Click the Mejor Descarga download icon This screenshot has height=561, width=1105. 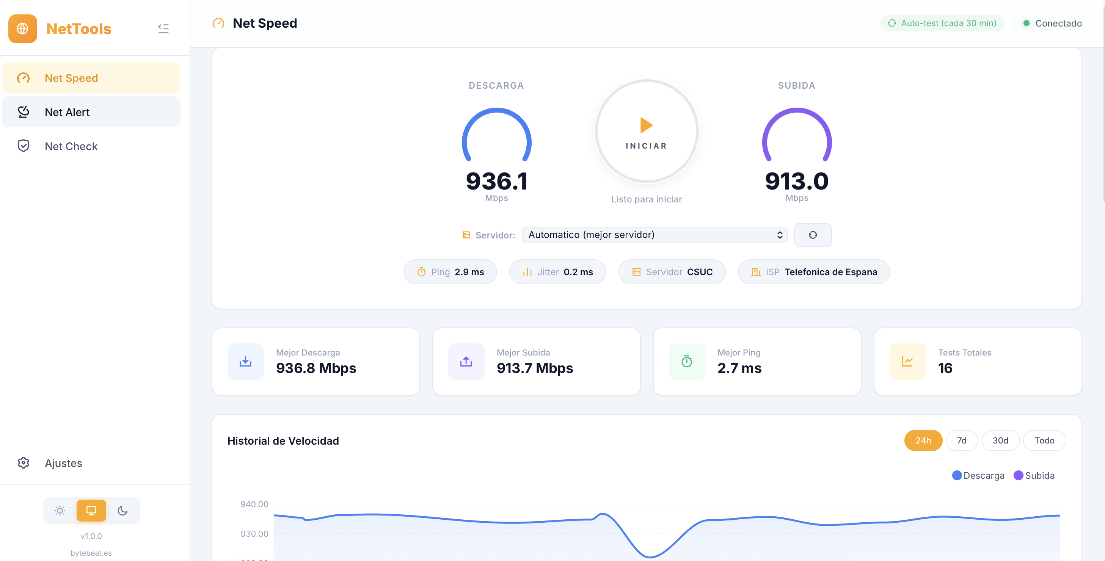[x=245, y=362]
